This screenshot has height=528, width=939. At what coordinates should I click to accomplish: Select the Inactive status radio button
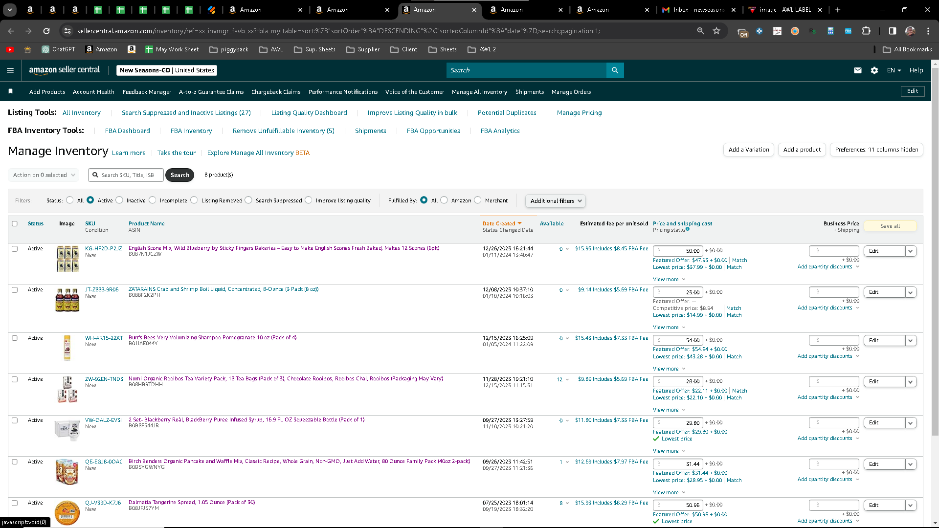119,200
